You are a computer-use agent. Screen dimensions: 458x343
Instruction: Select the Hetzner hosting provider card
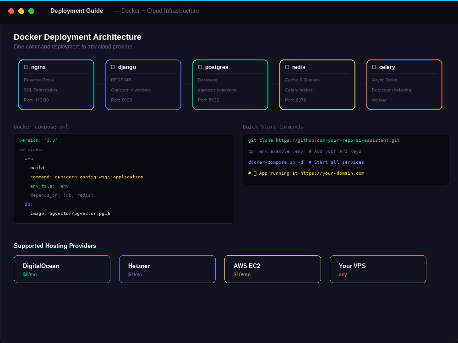(x=167, y=269)
